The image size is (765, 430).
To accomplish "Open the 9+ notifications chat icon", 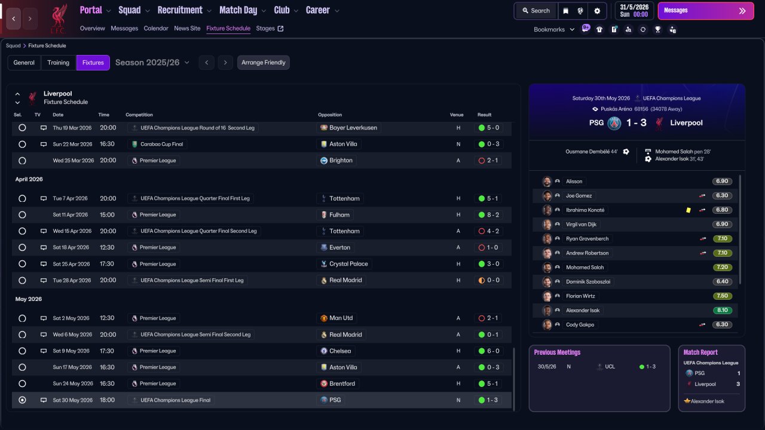I will [586, 29].
